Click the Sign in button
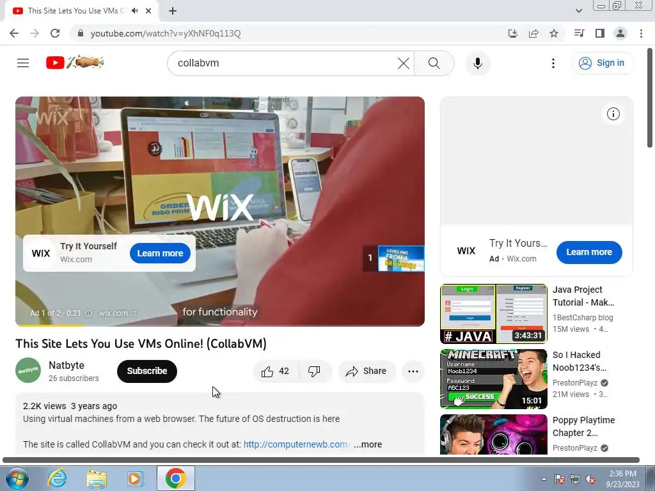 point(603,63)
